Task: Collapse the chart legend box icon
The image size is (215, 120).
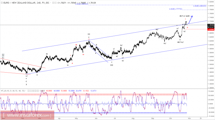Action: [2, 3]
